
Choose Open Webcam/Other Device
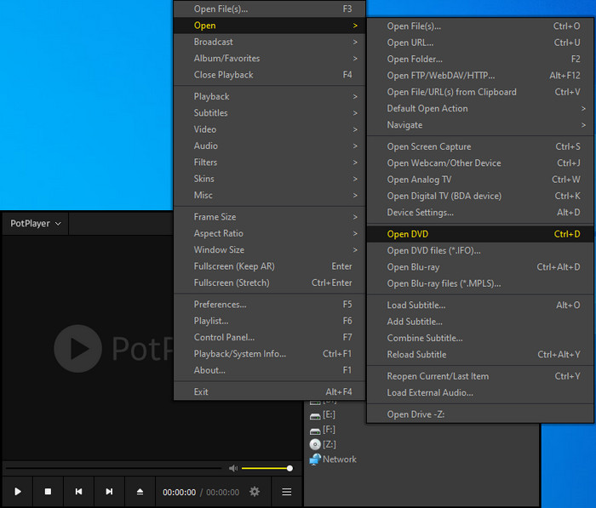click(x=480, y=163)
